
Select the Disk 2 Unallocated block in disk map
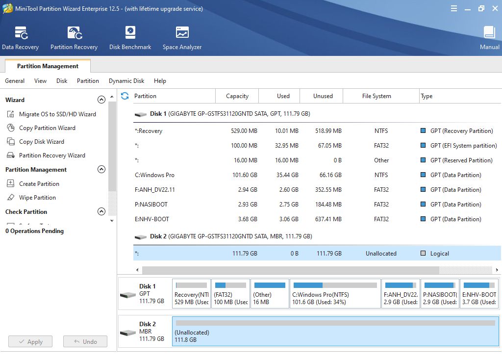point(335,331)
